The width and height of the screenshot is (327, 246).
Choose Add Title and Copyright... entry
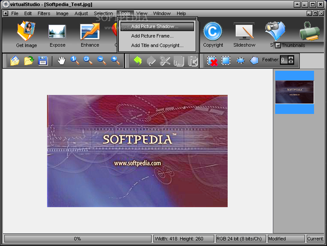(157, 45)
